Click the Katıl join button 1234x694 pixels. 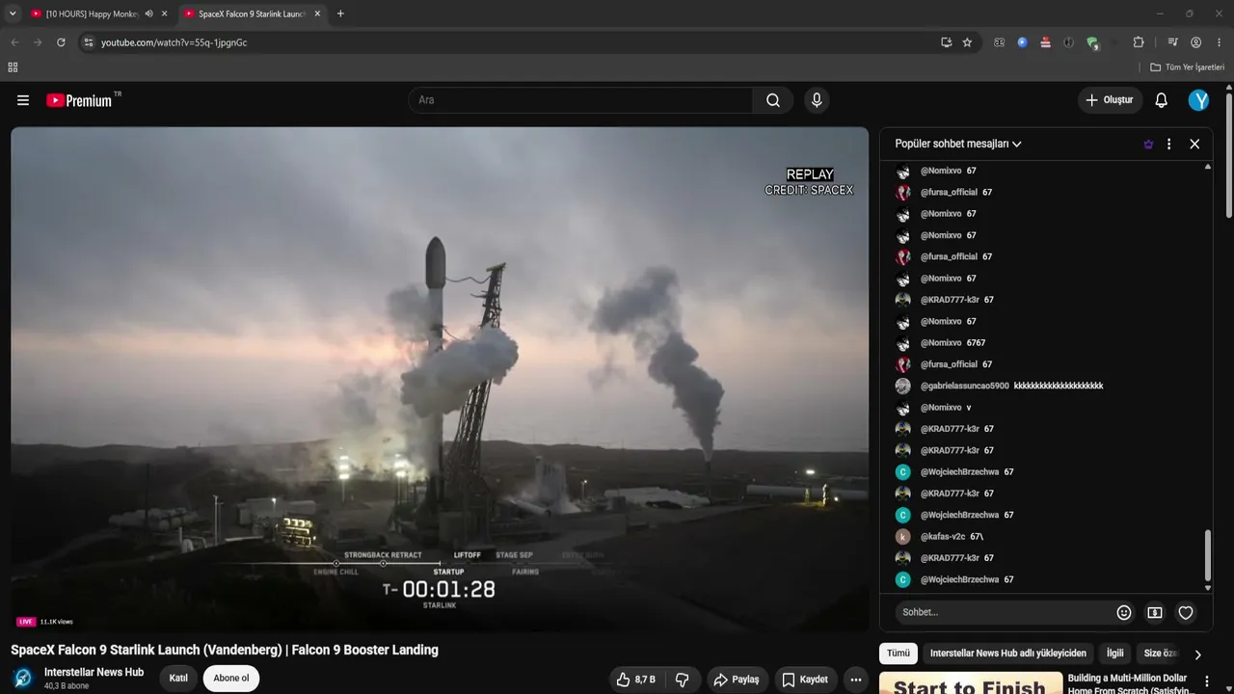(x=178, y=679)
